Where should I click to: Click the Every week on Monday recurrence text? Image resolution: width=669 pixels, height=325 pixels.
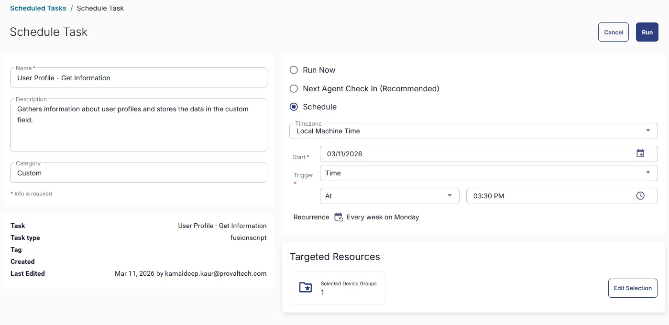(x=383, y=217)
